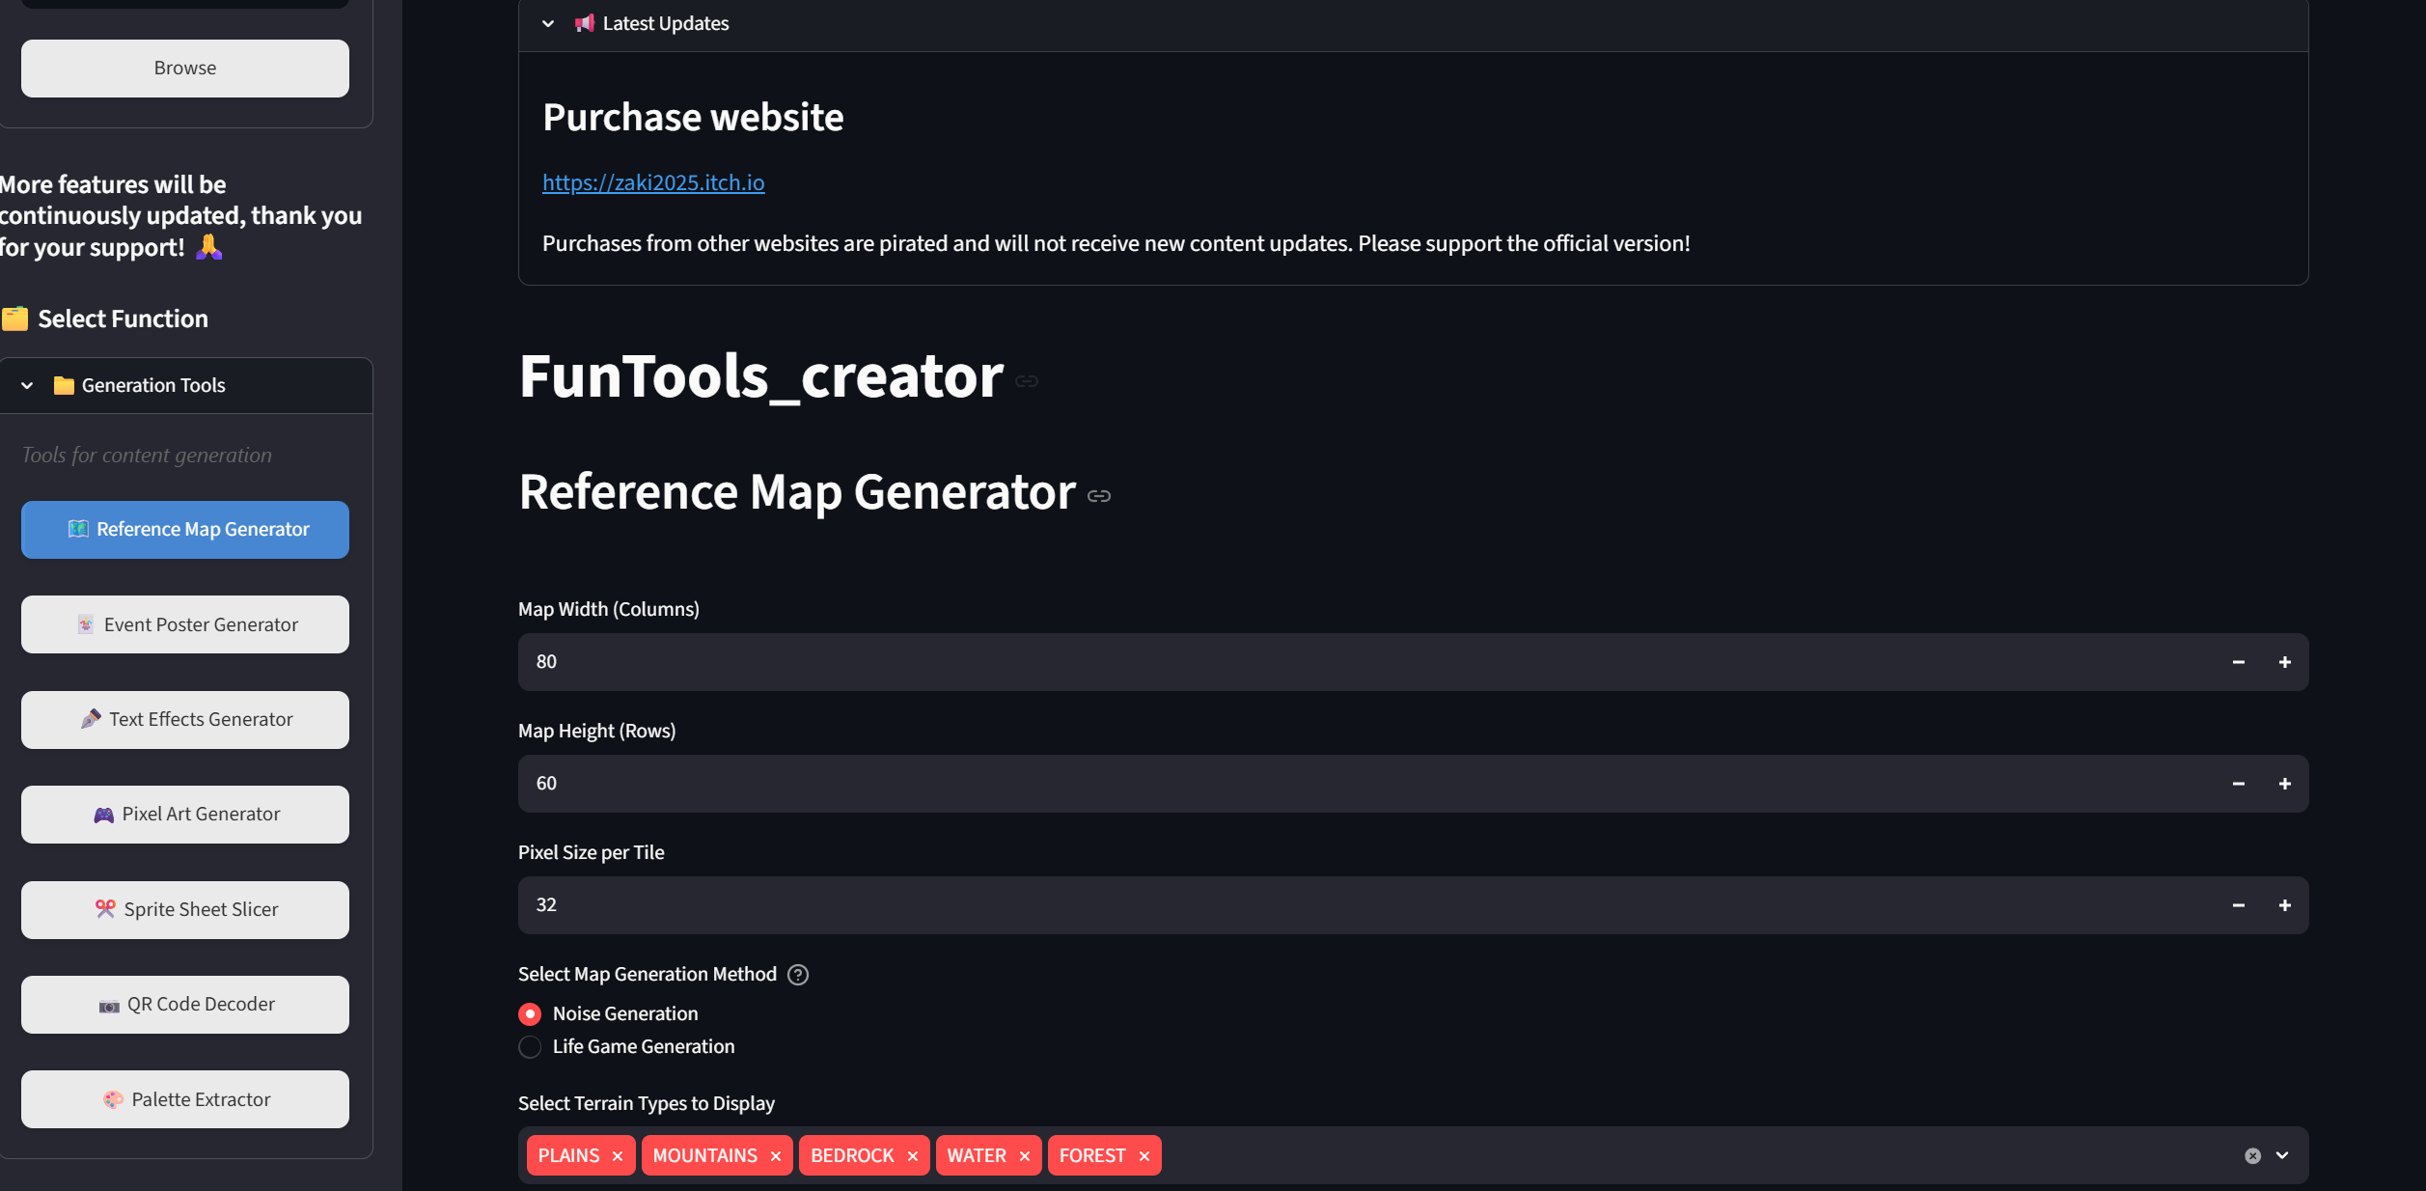Select the Palette Extractor tool
This screenshot has height=1191, width=2426.
[x=185, y=1099]
